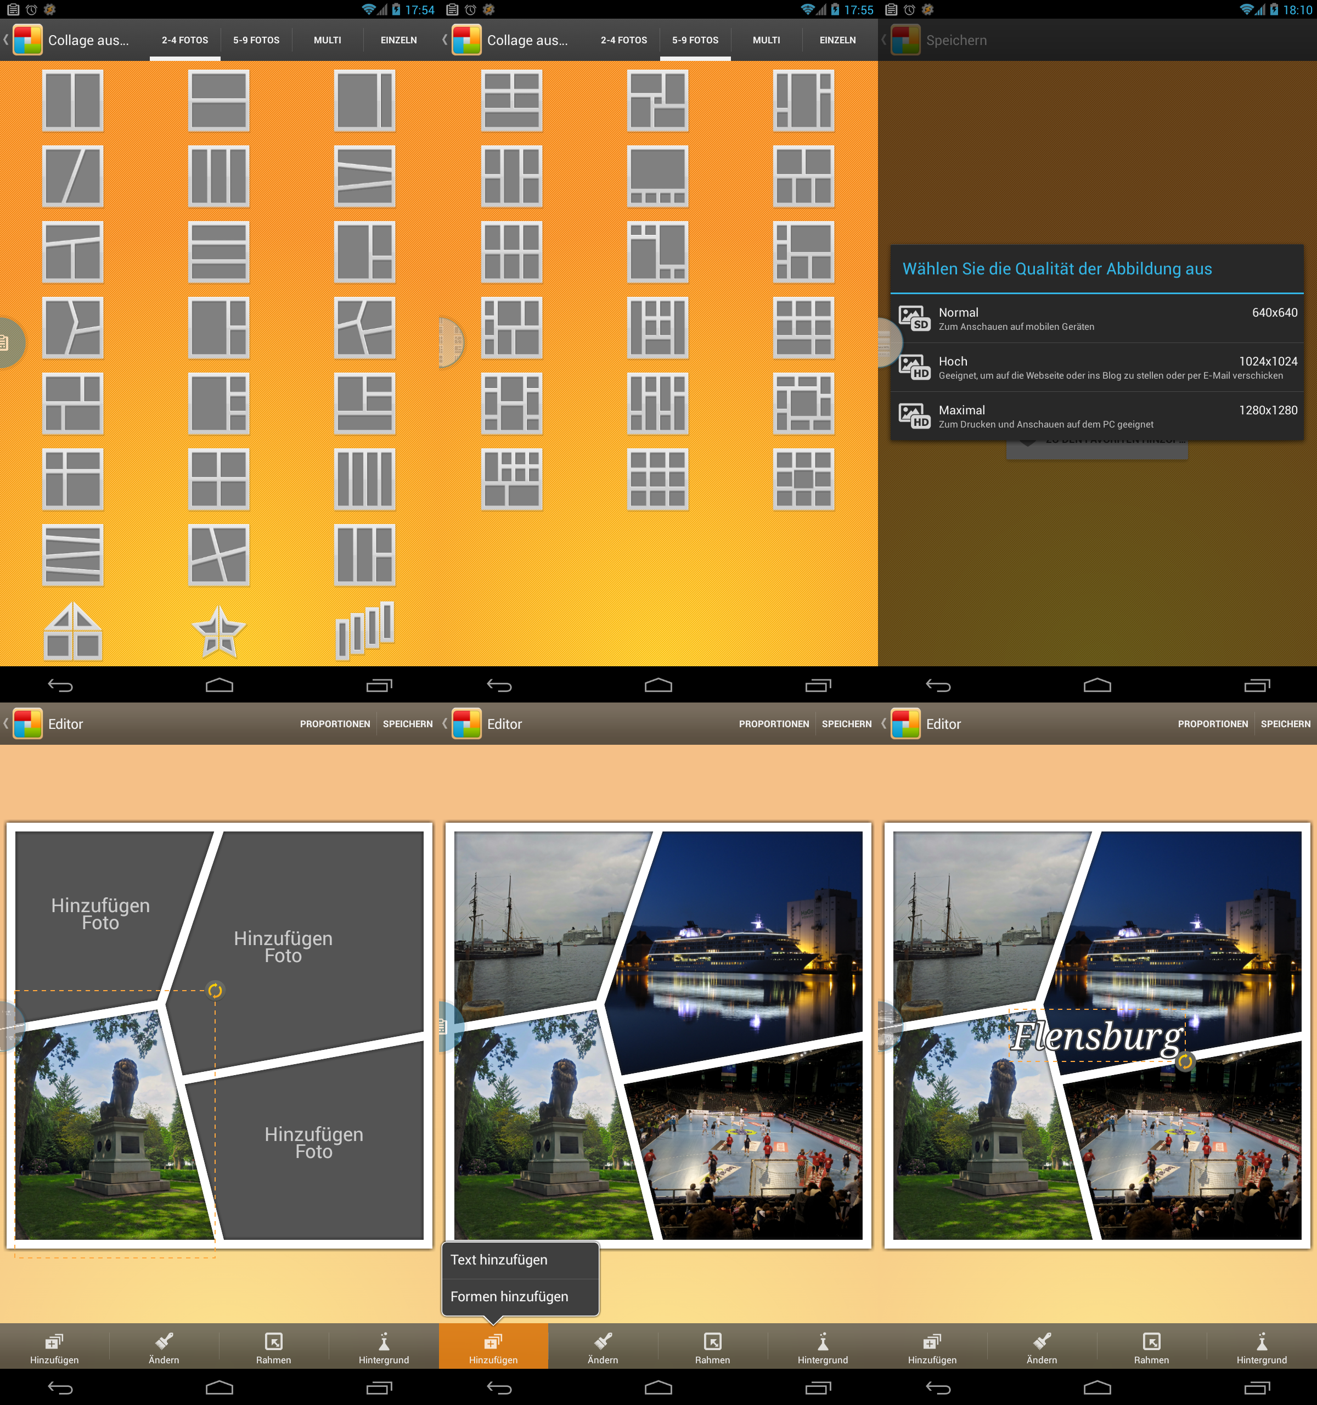Select Hoch 1024x1024 quality option
1317x1405 pixels.
point(1096,368)
